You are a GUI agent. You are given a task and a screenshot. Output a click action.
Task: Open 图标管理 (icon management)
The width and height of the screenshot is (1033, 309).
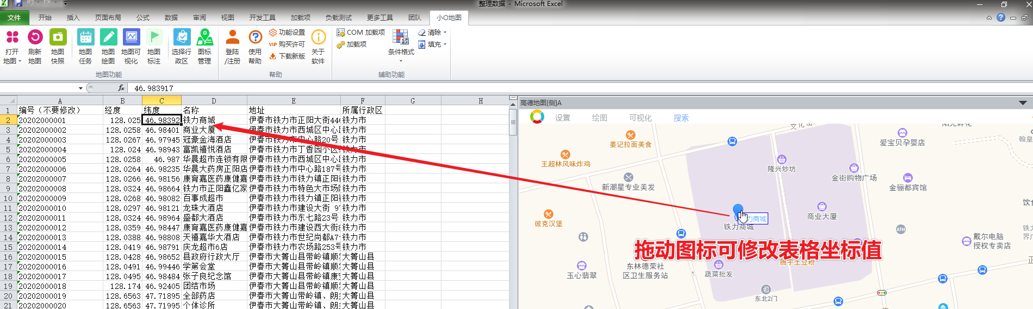coord(204,37)
